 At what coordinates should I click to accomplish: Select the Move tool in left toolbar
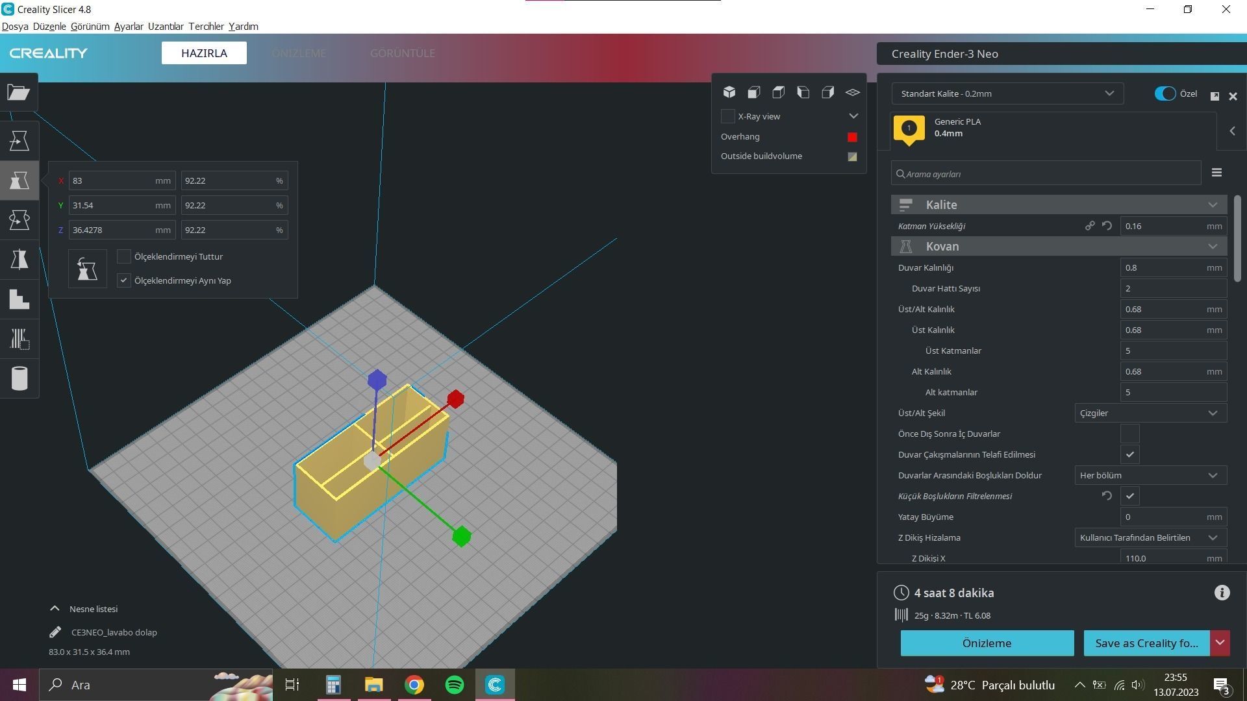tap(19, 141)
